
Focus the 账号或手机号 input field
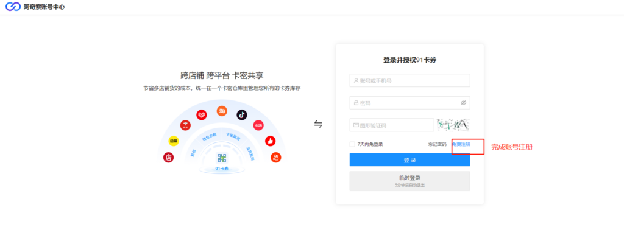click(410, 81)
